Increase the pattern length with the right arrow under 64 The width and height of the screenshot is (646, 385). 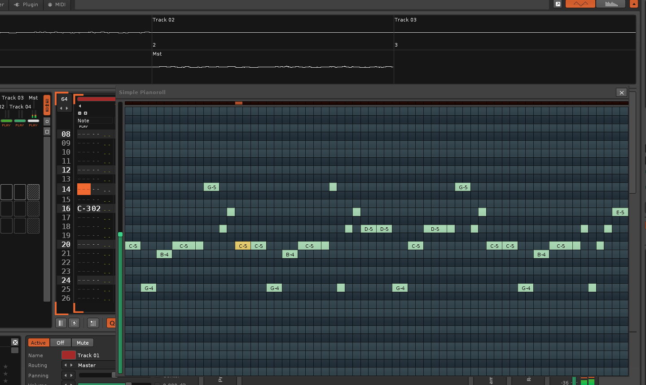pyautogui.click(x=67, y=108)
